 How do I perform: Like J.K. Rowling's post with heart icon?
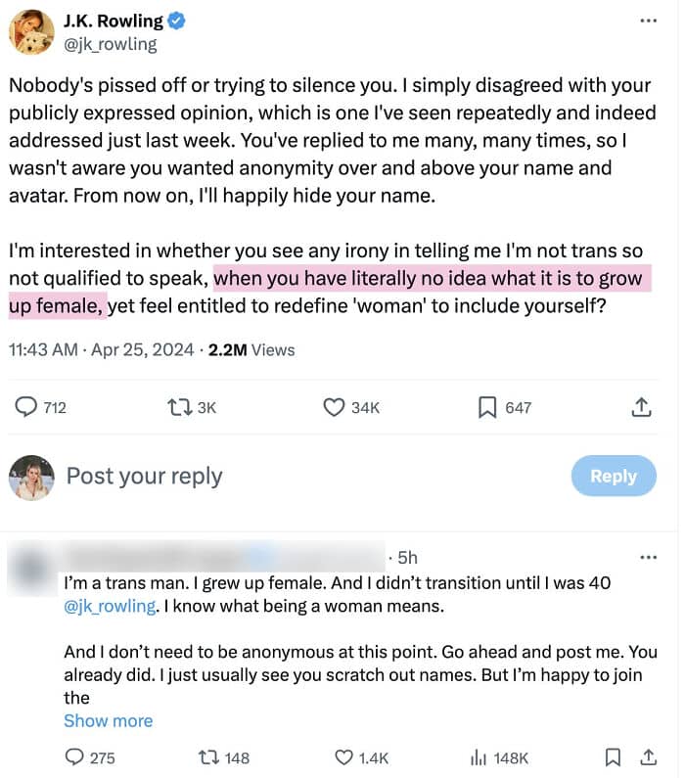pos(336,407)
